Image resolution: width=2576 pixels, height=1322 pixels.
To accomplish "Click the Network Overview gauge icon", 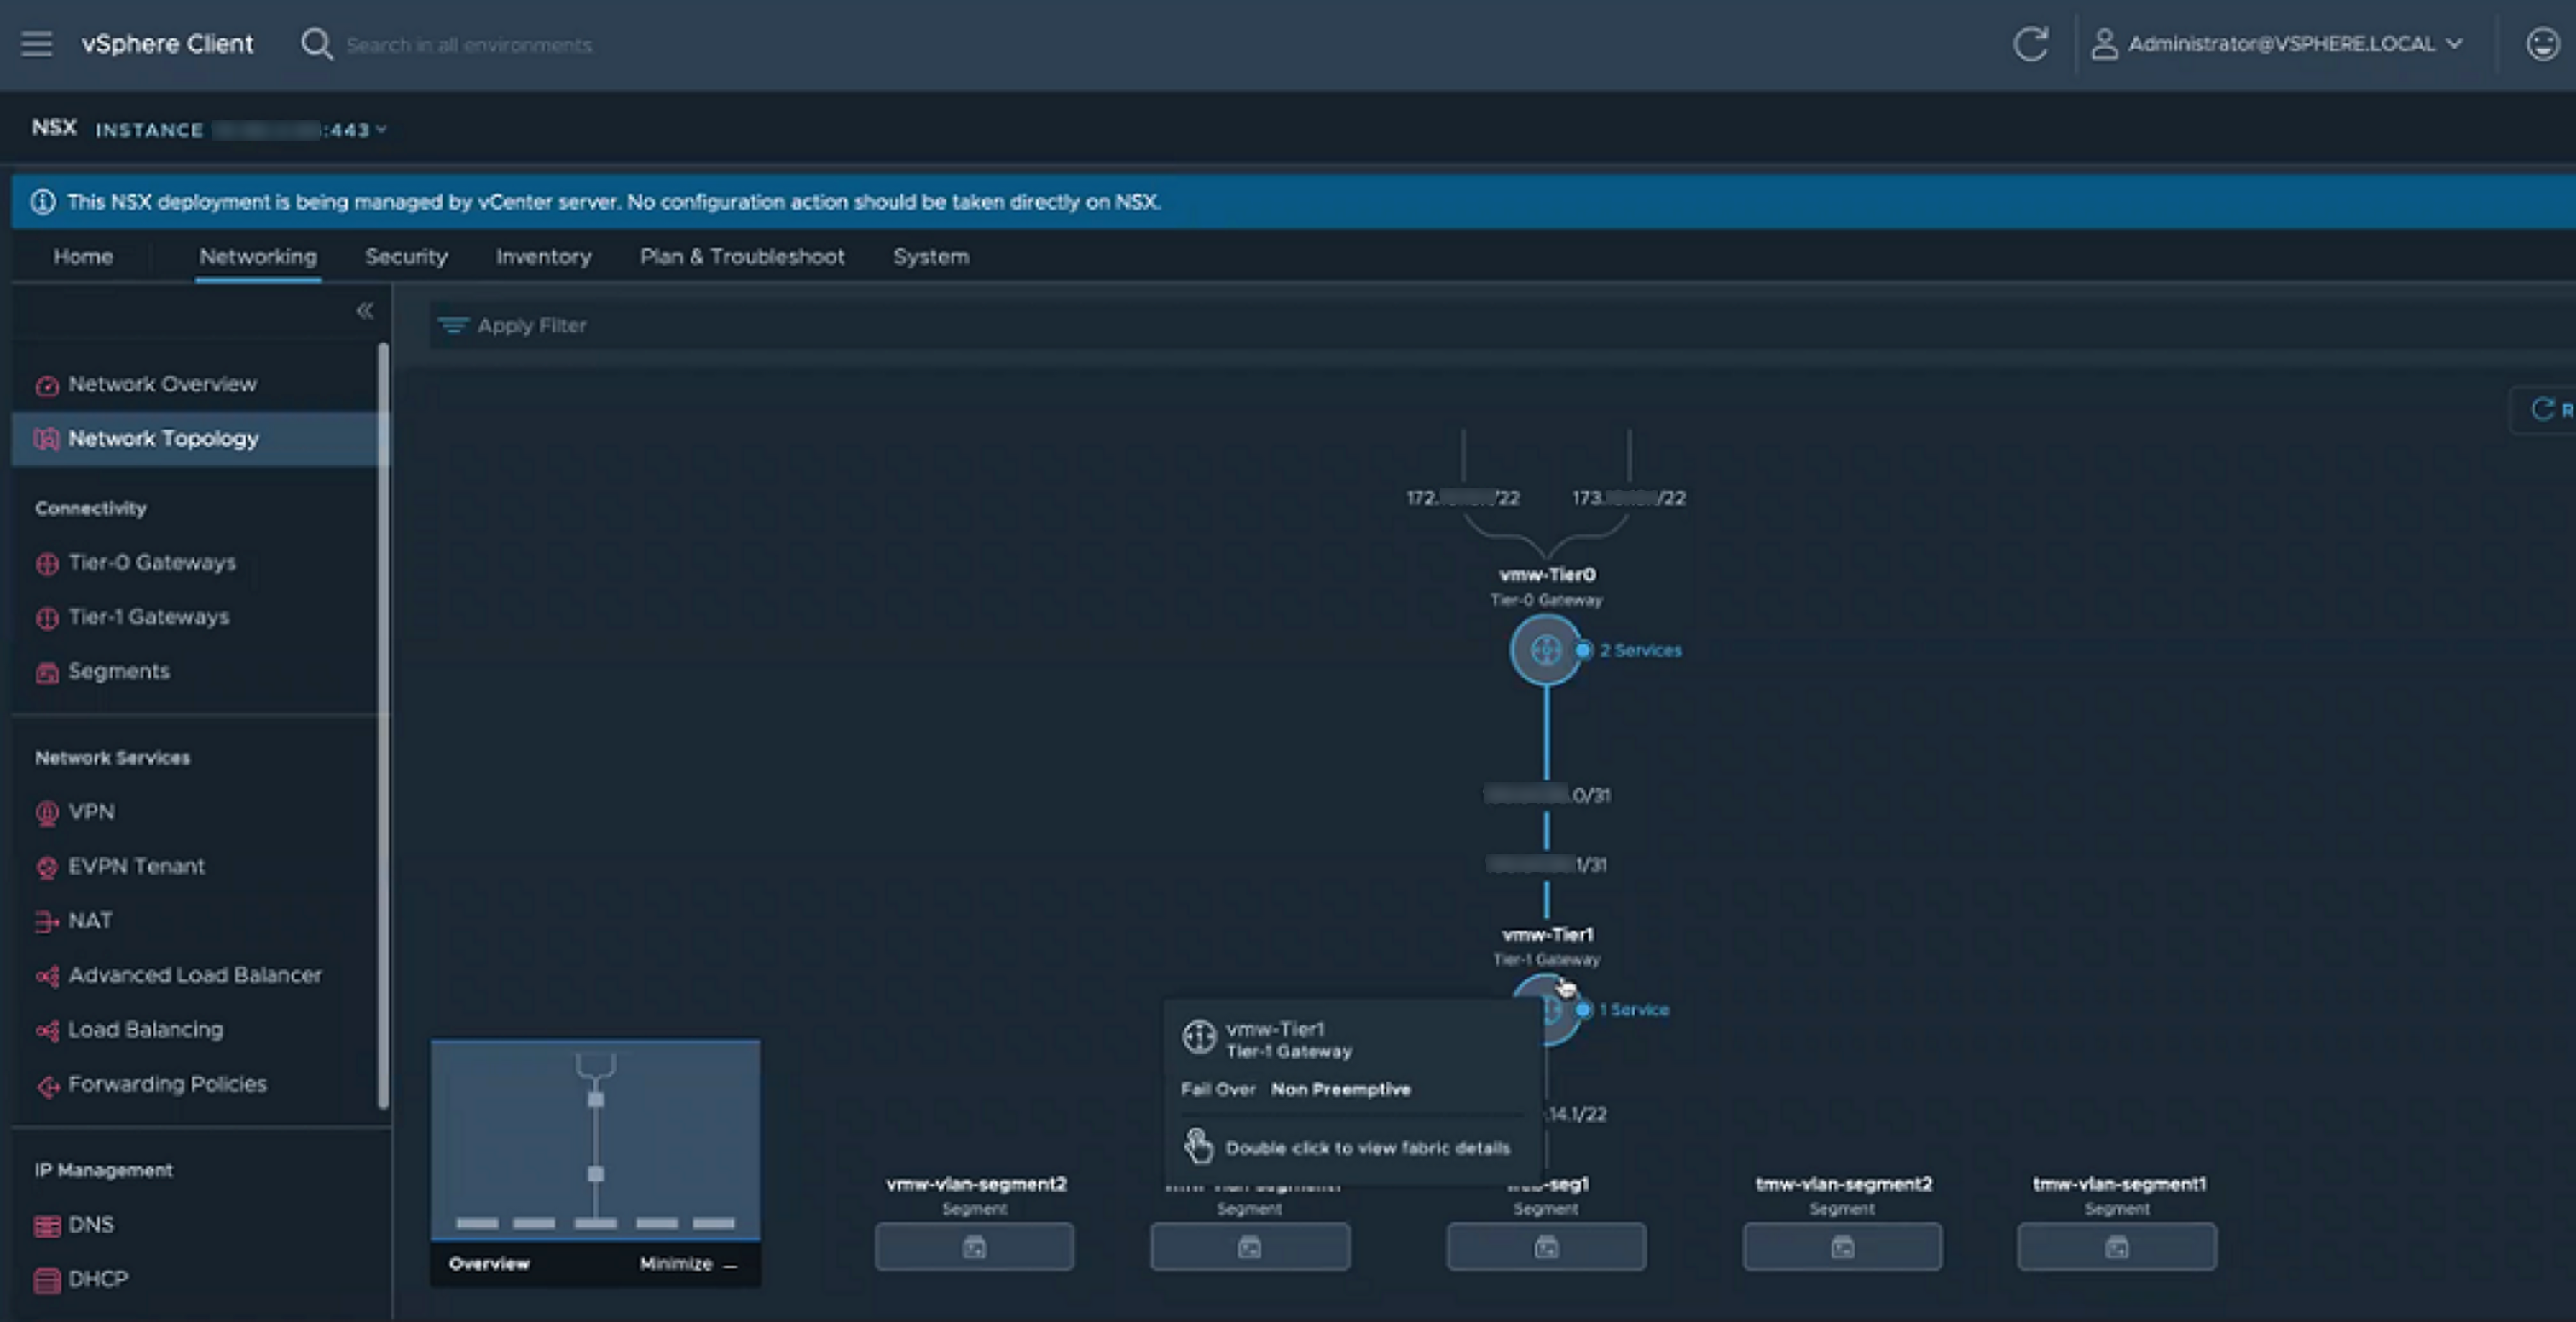I will pyautogui.click(x=47, y=386).
